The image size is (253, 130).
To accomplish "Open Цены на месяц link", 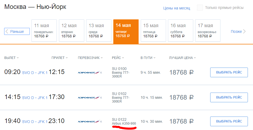I will click(177, 8).
